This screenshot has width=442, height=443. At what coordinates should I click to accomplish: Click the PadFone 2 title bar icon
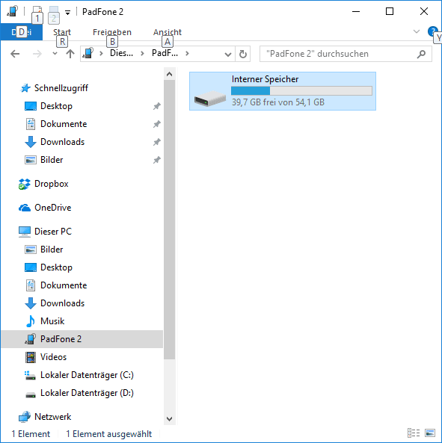click(12, 12)
